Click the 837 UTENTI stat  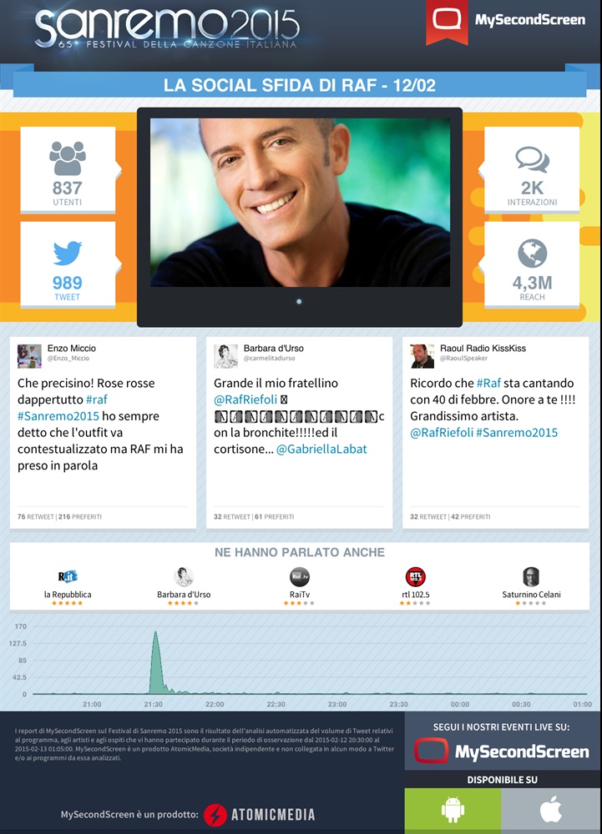[68, 193]
